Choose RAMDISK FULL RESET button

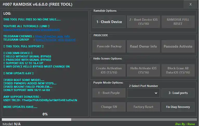[178, 22]
